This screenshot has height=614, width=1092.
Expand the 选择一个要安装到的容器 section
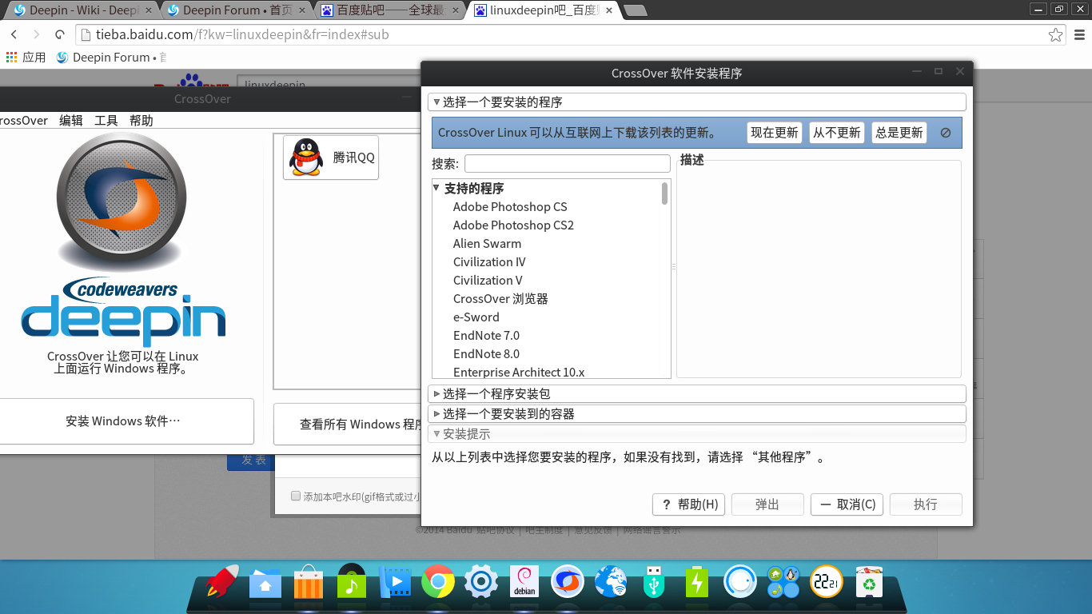pyautogui.click(x=436, y=414)
